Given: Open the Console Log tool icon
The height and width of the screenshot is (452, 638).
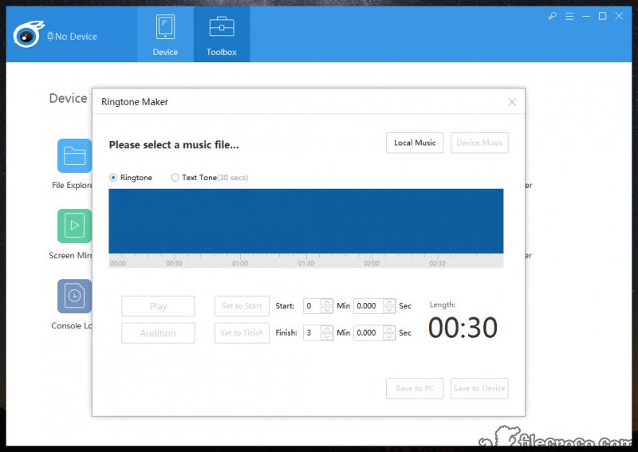Looking at the screenshot, I should [x=74, y=297].
